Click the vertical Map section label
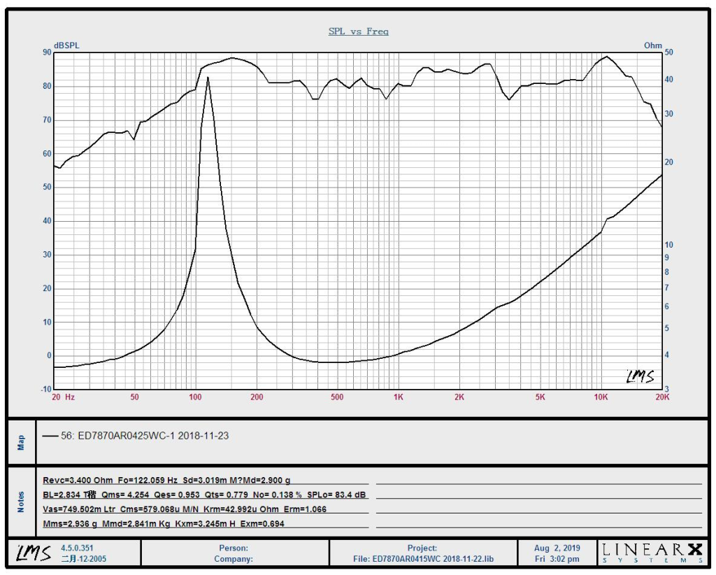 point(21,441)
